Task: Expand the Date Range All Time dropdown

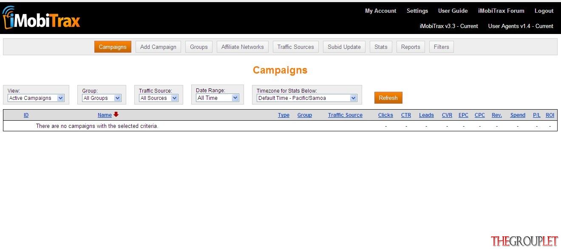Action: click(218, 98)
